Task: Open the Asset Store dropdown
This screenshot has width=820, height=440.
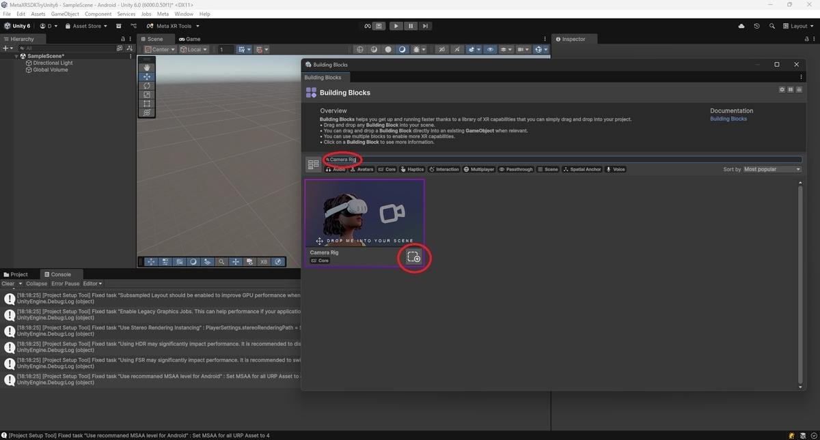Action: pyautogui.click(x=86, y=26)
